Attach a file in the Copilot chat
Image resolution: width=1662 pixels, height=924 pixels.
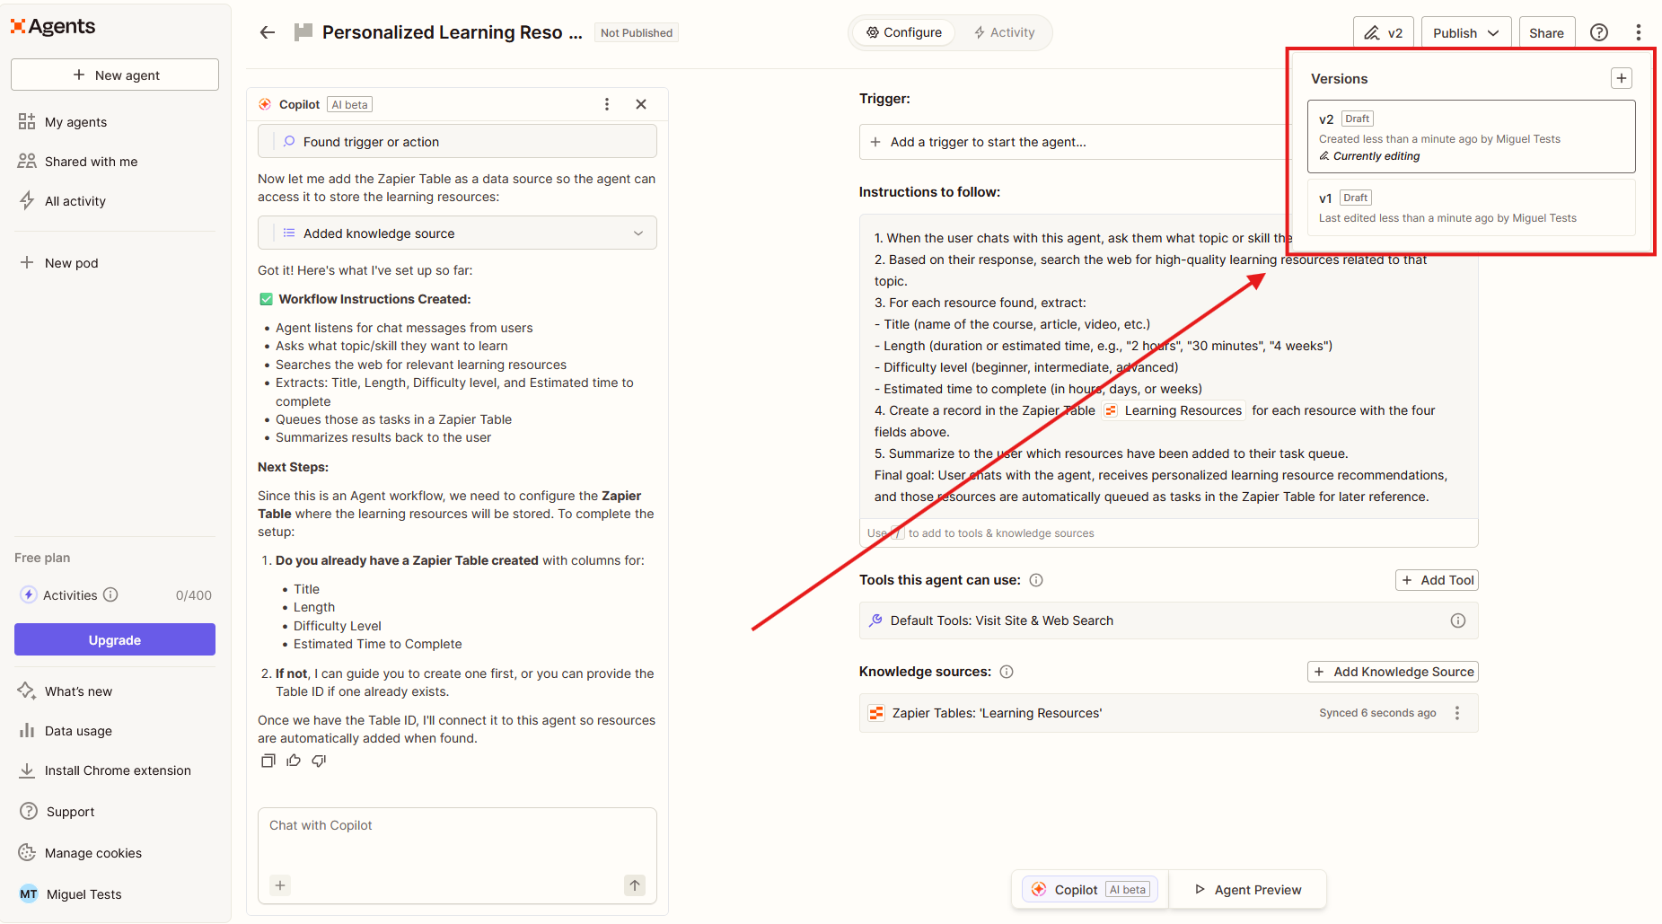click(x=279, y=885)
